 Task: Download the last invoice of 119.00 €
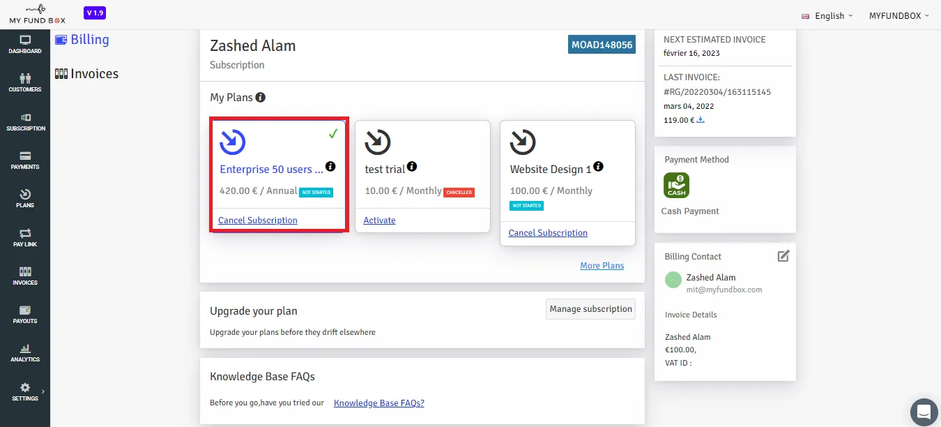point(701,120)
